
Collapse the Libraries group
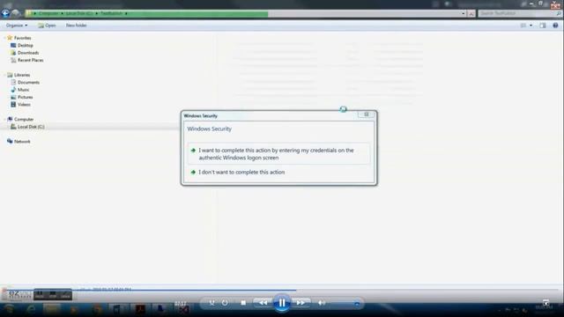4,75
